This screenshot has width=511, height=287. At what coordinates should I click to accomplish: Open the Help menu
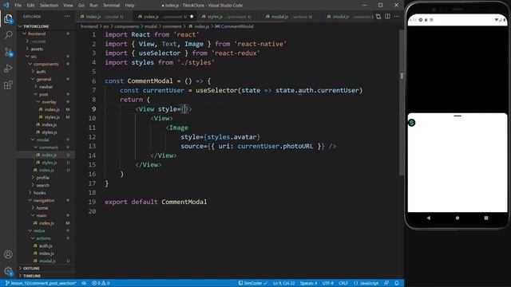coord(129,6)
